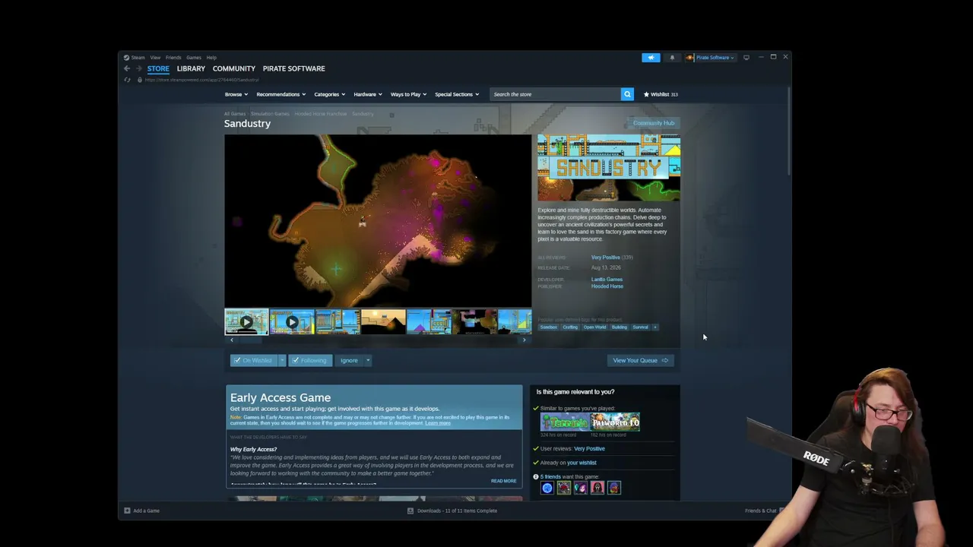973x547 pixels.
Task: Expand the Ignore options dropdown arrow
Action: (x=368, y=360)
